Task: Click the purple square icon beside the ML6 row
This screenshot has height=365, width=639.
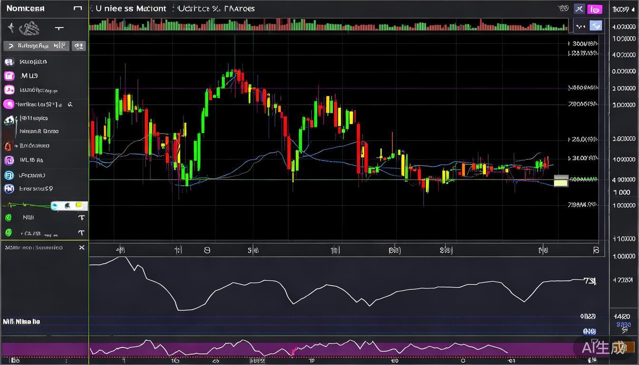Action: click(x=9, y=161)
